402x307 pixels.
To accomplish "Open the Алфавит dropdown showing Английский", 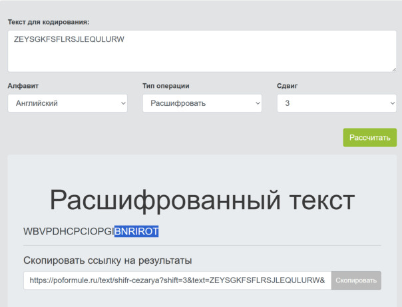I will coord(67,103).
